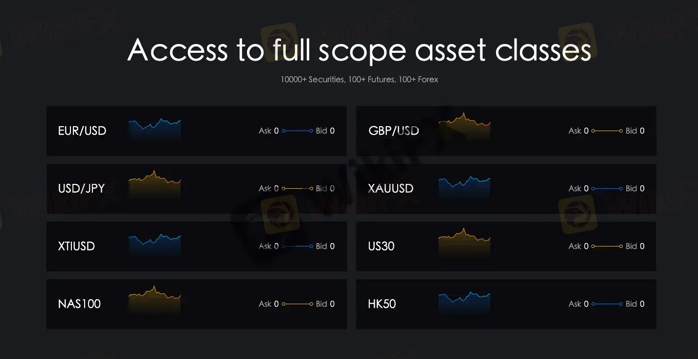The width and height of the screenshot is (698, 359).
Task: Open the XAUUSD sparkline chart
Action: pos(464,186)
